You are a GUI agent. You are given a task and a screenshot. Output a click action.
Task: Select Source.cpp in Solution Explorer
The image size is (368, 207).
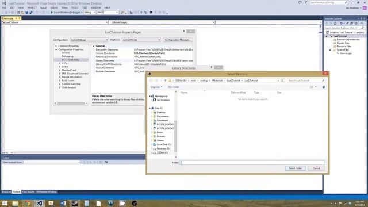346,53
